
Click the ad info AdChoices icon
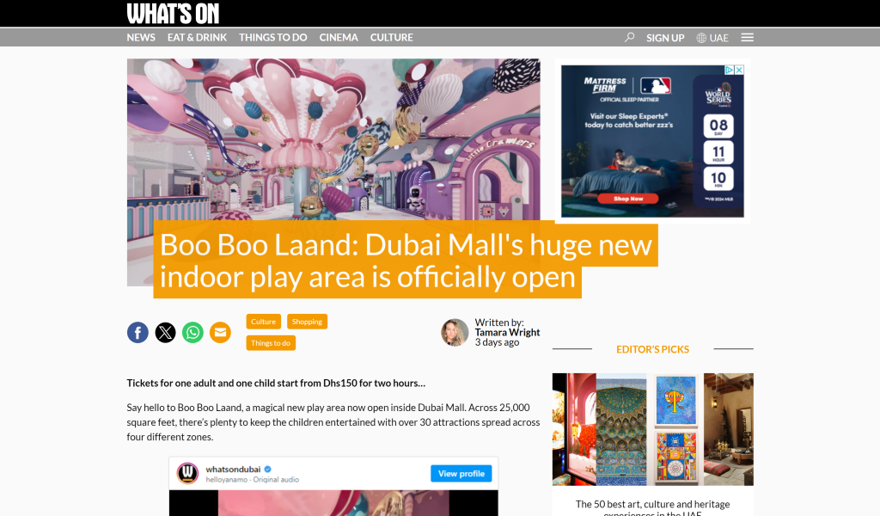click(729, 71)
